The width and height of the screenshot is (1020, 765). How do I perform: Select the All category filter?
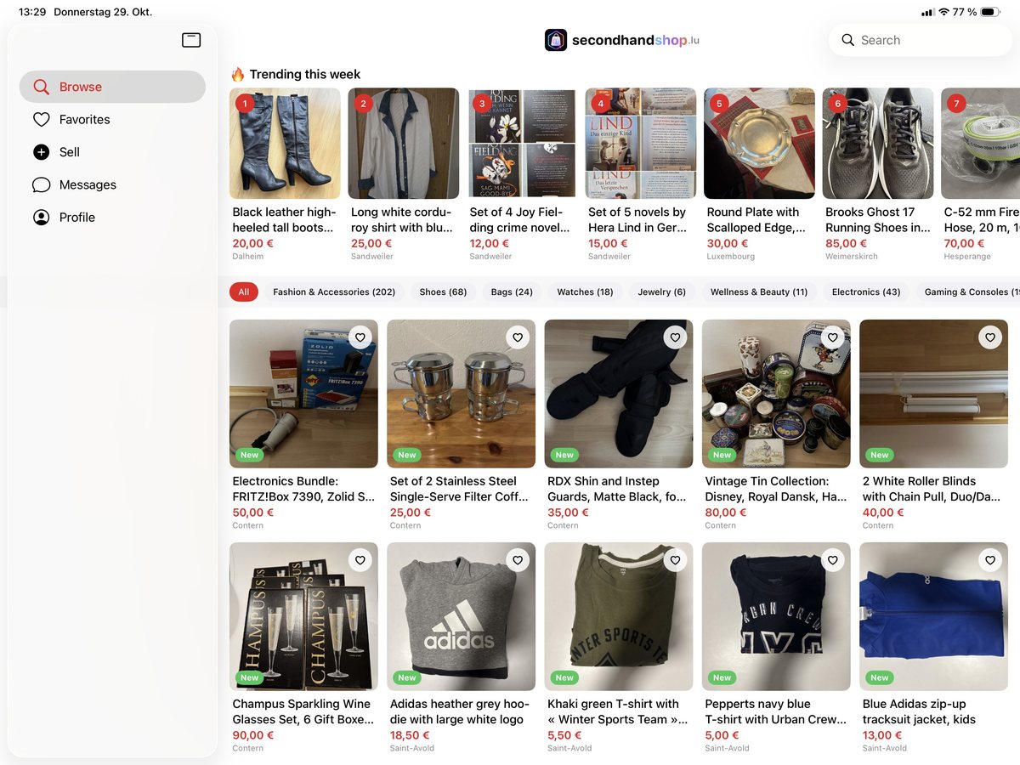coord(244,292)
